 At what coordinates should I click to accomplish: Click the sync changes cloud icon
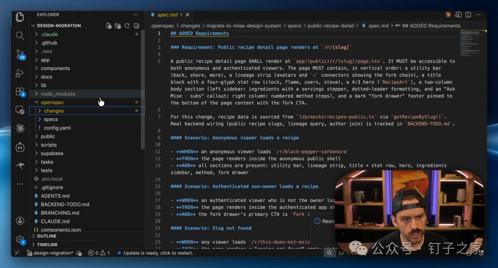coord(79,253)
